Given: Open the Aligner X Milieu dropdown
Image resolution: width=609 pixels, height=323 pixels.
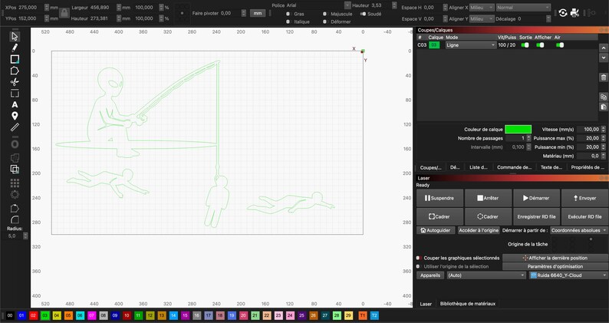Looking at the screenshot, I should tap(482, 8).
